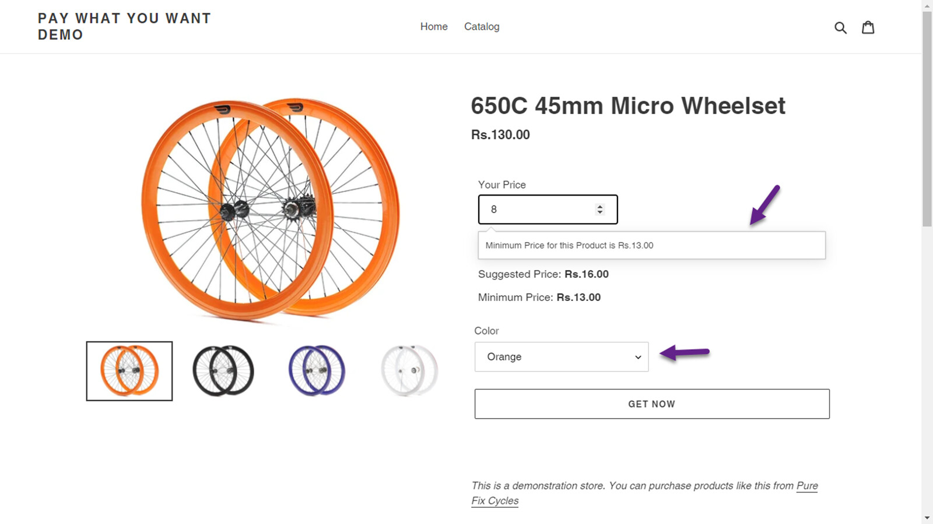Select the purple wheelset thumbnail
The height and width of the screenshot is (524, 933).
click(317, 371)
